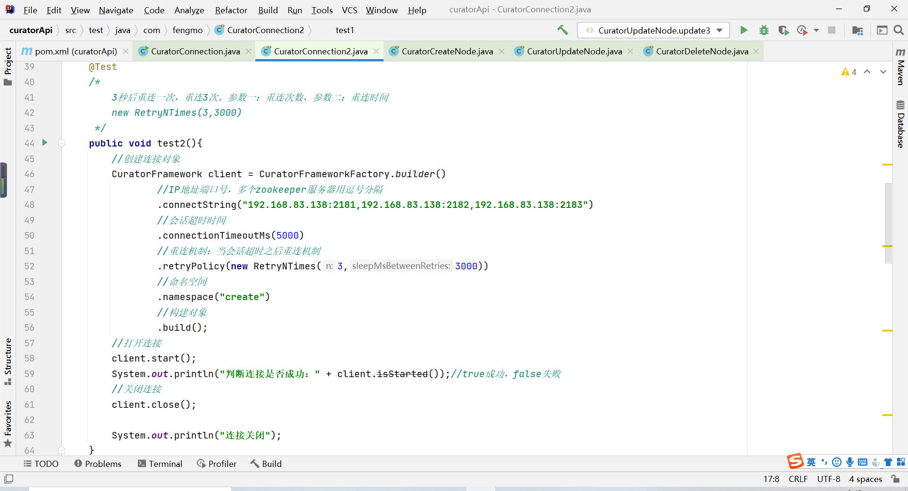Toggle Sogou English/Chinese mode icon
Screen dimensions: 908x491
point(812,462)
